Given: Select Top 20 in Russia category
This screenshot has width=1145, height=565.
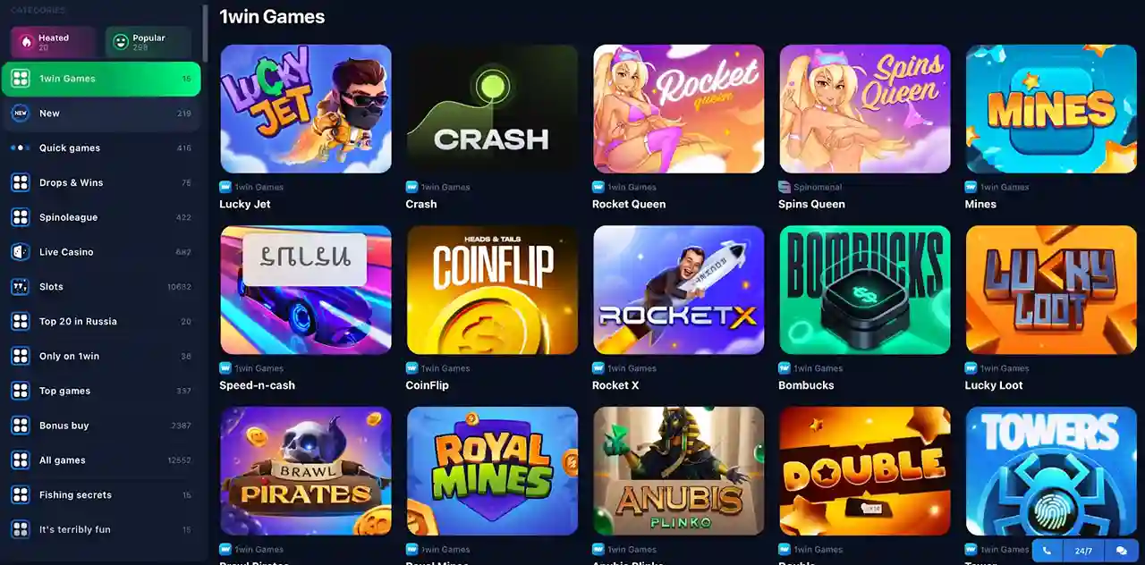Looking at the screenshot, I should 101,321.
